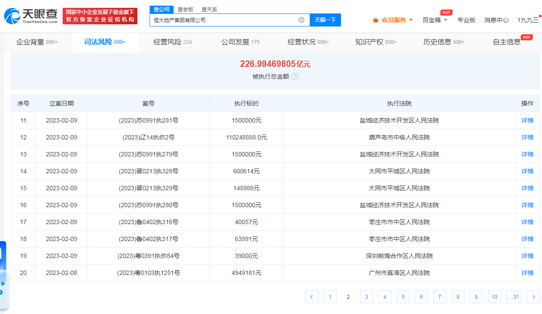Click the TianYanCha logo
The width and height of the screenshot is (542, 314).
[x=30, y=16]
